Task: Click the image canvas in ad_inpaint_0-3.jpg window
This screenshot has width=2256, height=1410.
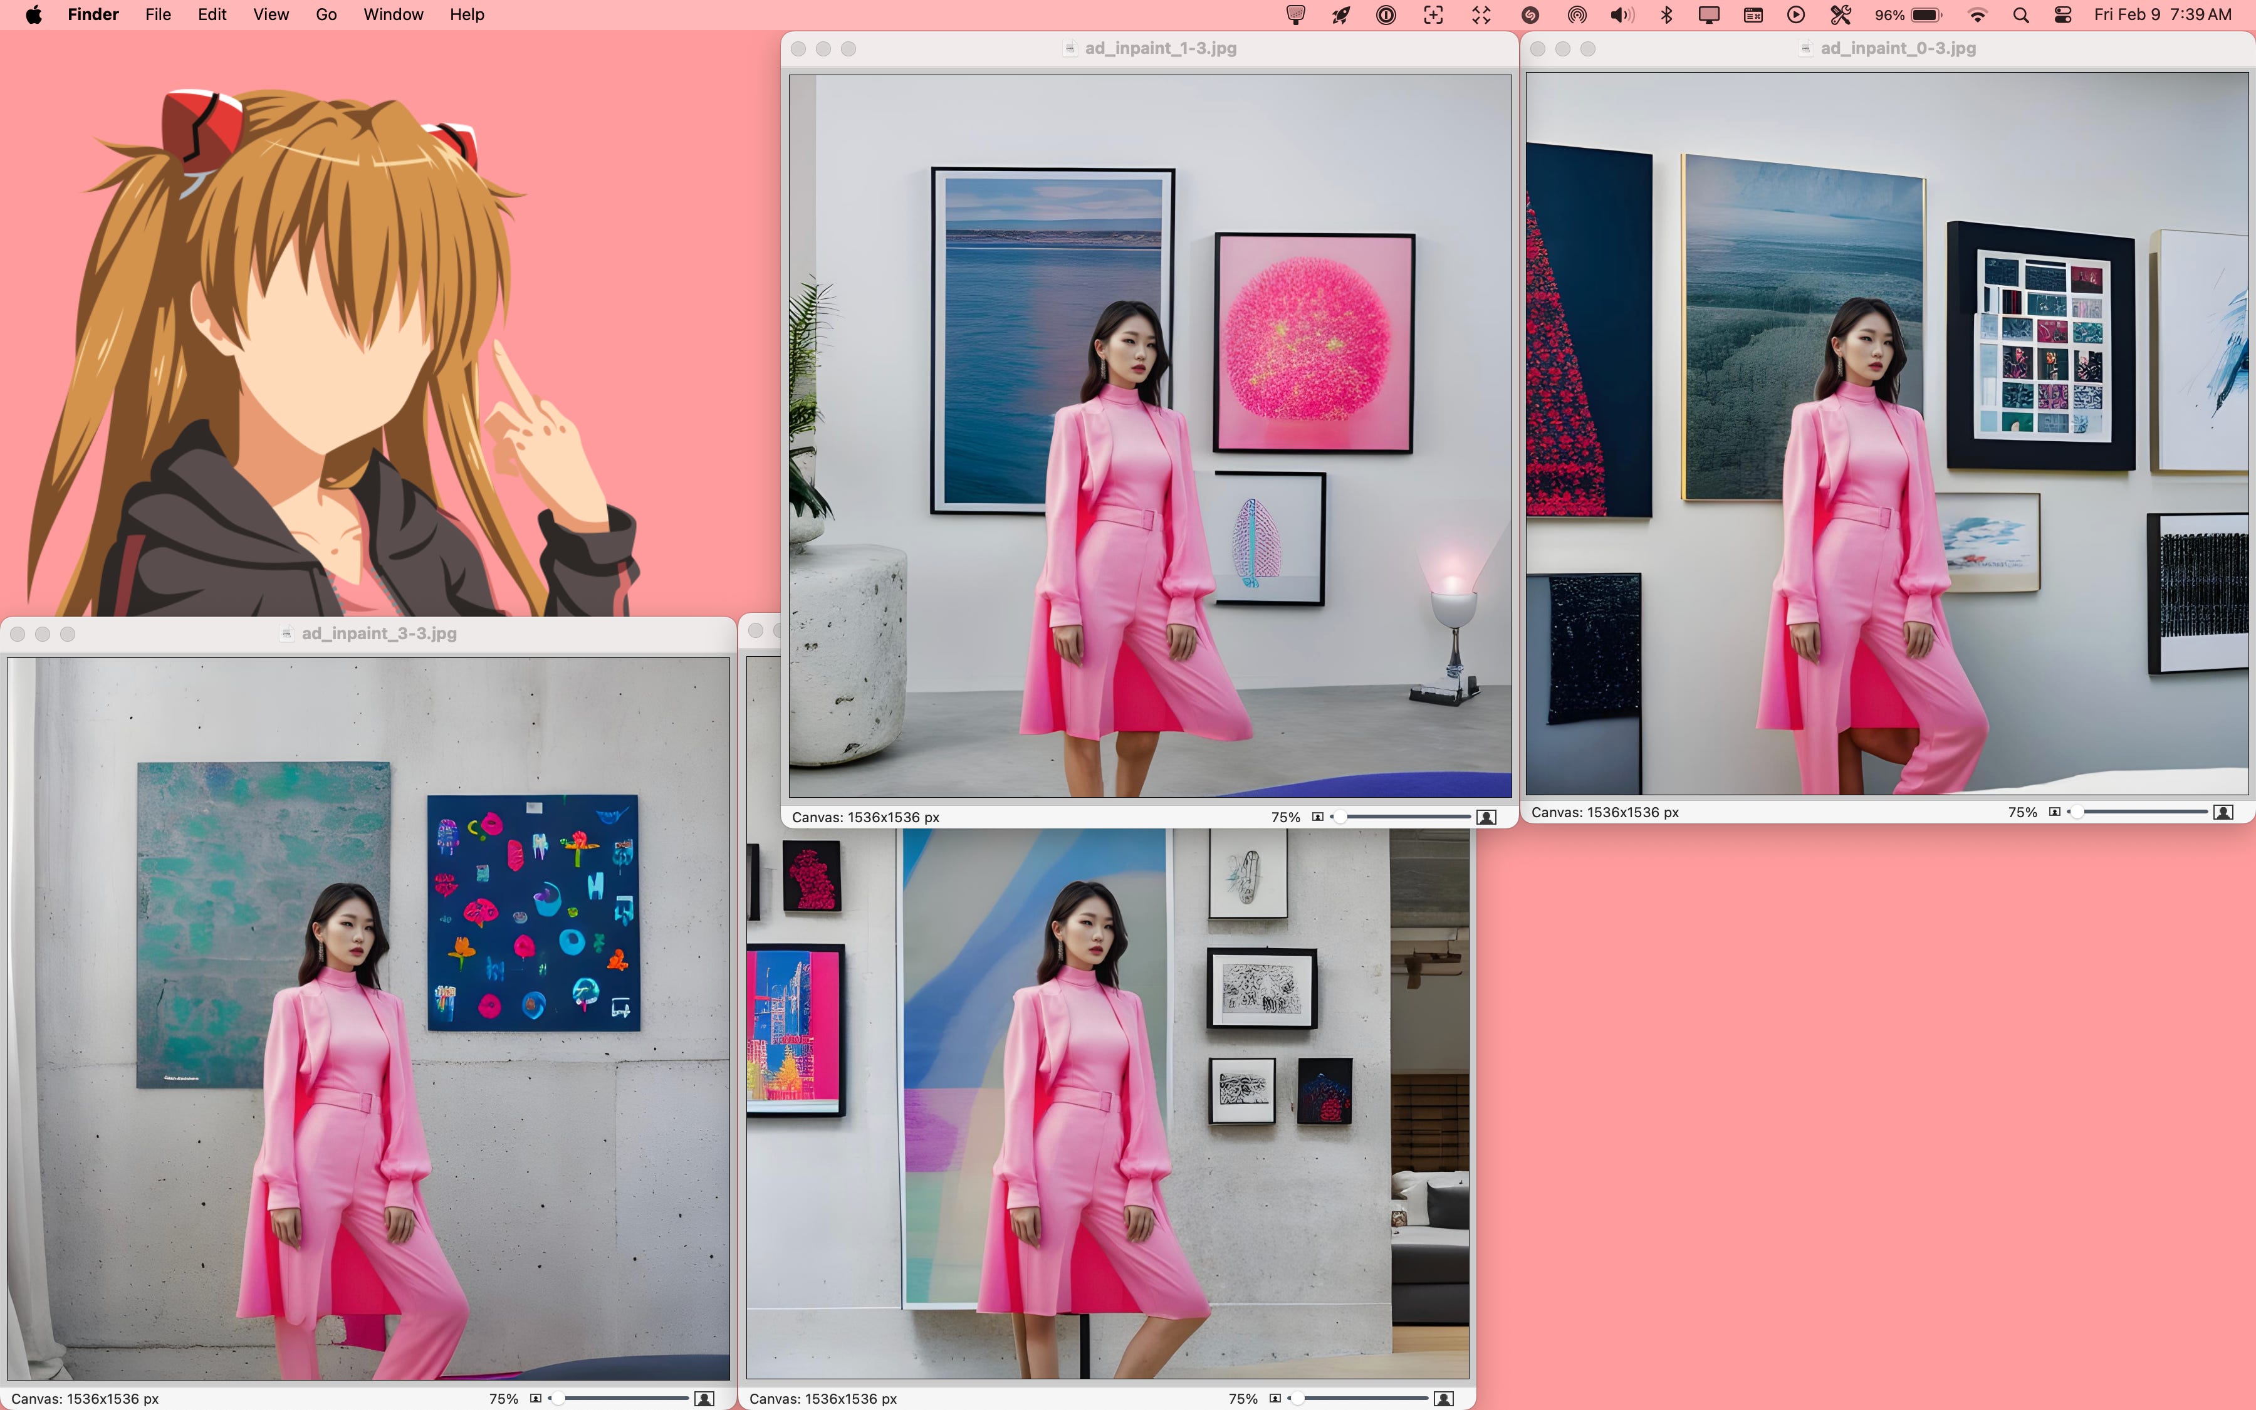Action: tap(1887, 434)
